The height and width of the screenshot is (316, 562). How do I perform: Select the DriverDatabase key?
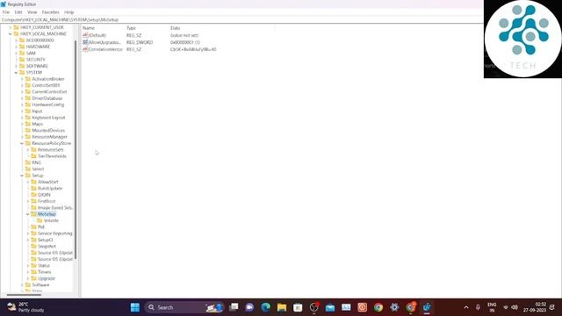coord(47,98)
